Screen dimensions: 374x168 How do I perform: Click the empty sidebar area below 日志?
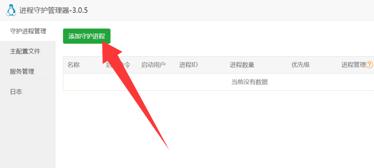[28, 135]
